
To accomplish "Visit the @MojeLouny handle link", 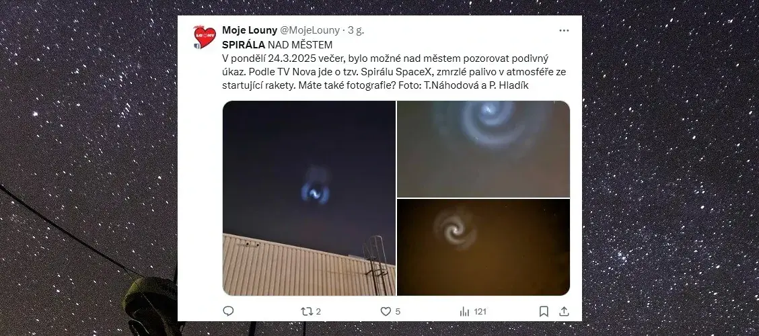I will click(x=310, y=30).
